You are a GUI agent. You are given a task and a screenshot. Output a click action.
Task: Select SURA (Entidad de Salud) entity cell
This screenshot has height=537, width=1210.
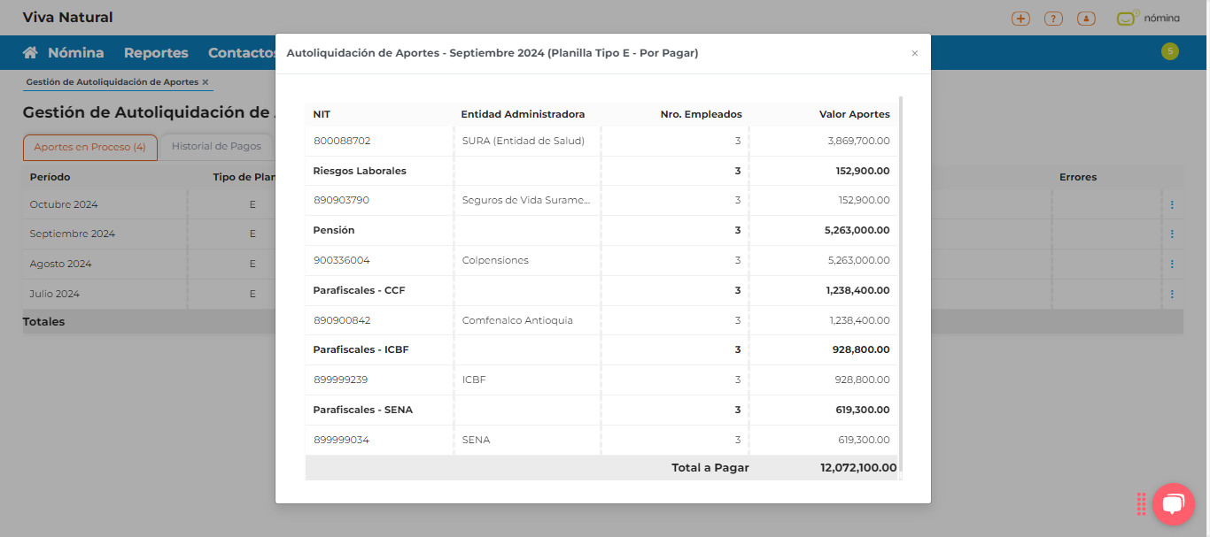pyautogui.click(x=523, y=141)
